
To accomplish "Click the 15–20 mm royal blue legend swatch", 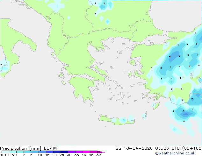I will (50, 152).
